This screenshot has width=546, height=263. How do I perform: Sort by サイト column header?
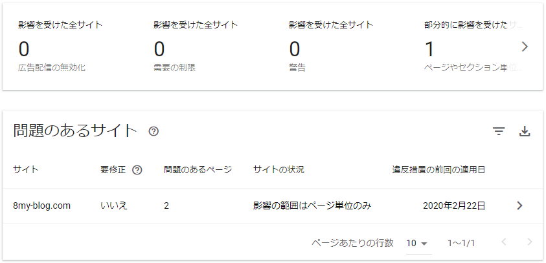pyautogui.click(x=26, y=170)
